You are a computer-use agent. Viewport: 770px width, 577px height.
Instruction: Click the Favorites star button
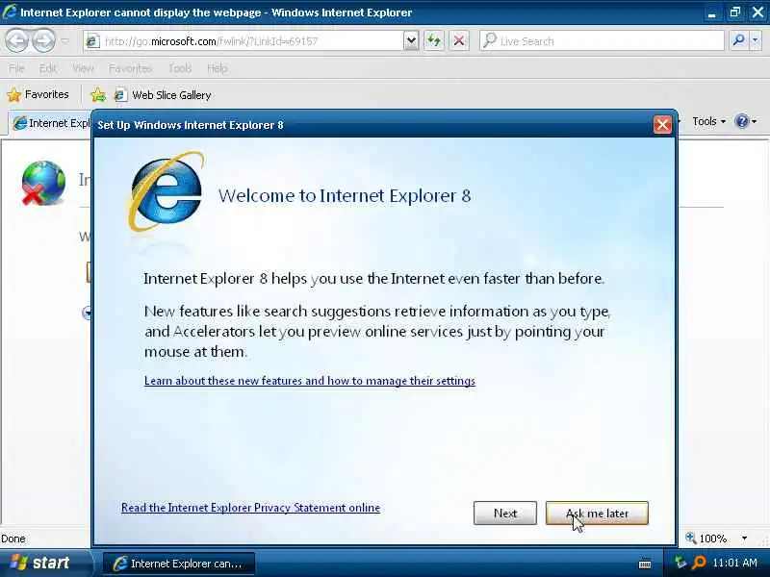38,94
